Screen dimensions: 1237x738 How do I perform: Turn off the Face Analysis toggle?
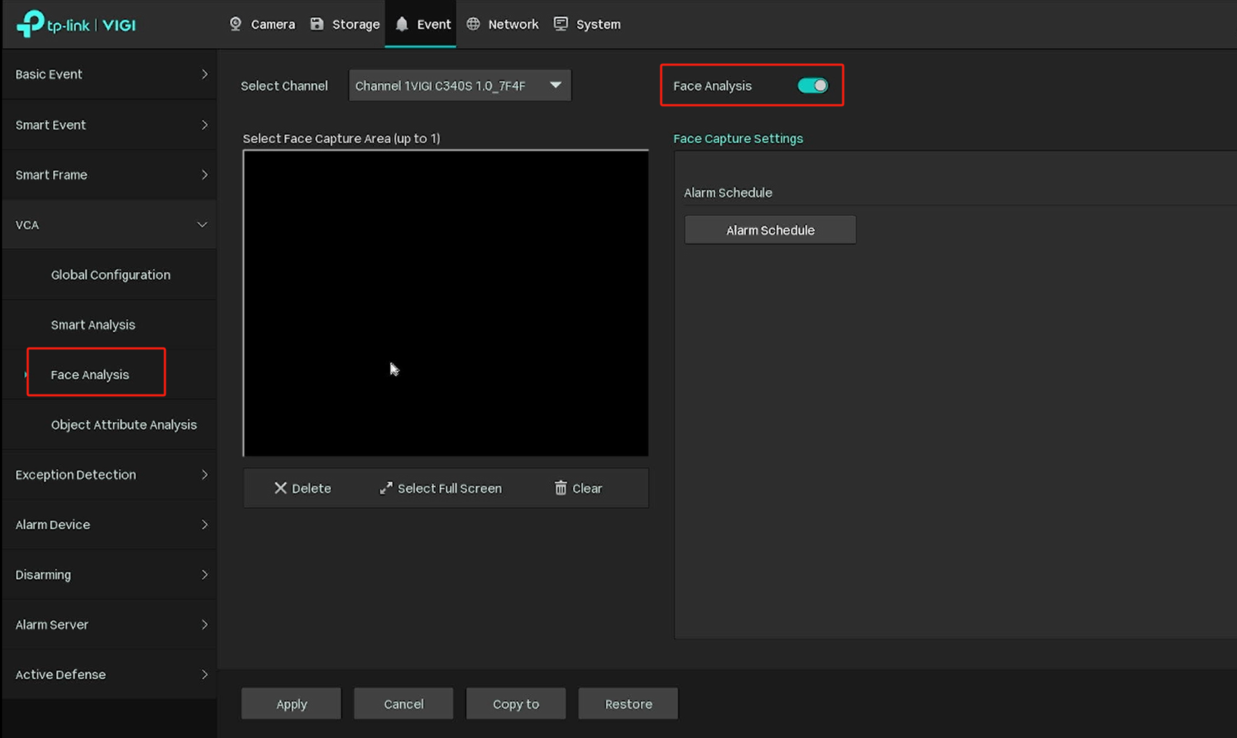point(813,86)
